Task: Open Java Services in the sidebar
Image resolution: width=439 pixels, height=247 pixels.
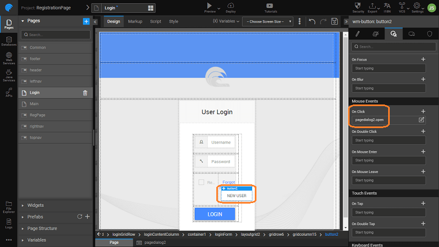Action: pos(9,77)
